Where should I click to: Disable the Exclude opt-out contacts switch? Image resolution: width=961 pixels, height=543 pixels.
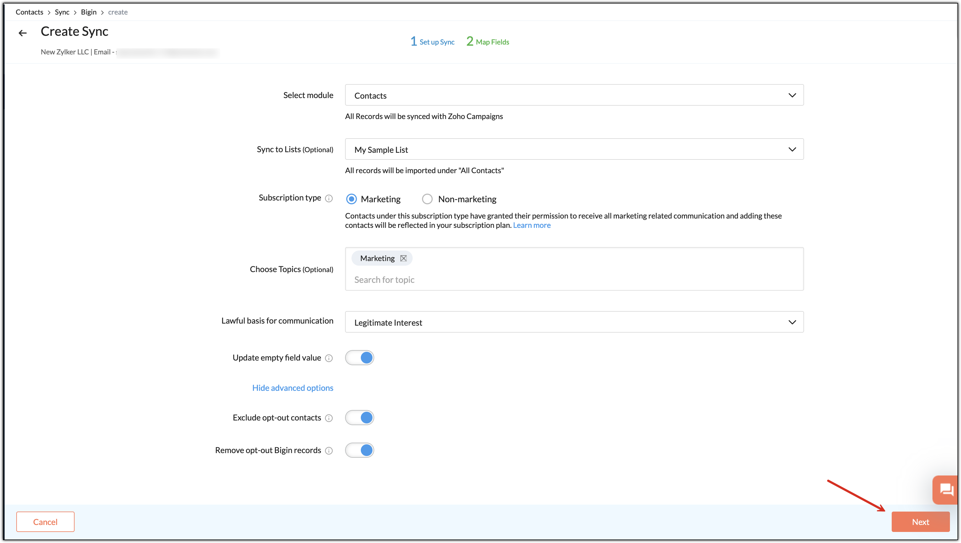[359, 417]
